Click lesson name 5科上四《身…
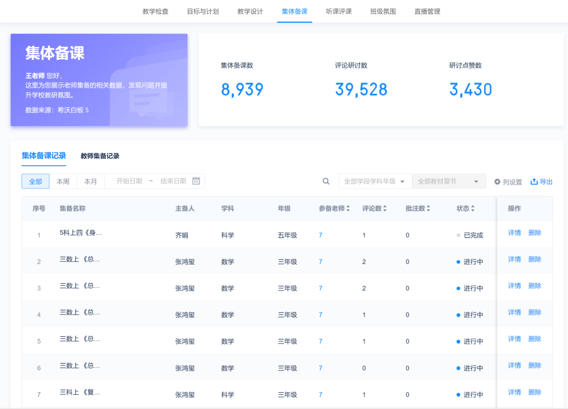The width and height of the screenshot is (568, 409). click(x=81, y=233)
